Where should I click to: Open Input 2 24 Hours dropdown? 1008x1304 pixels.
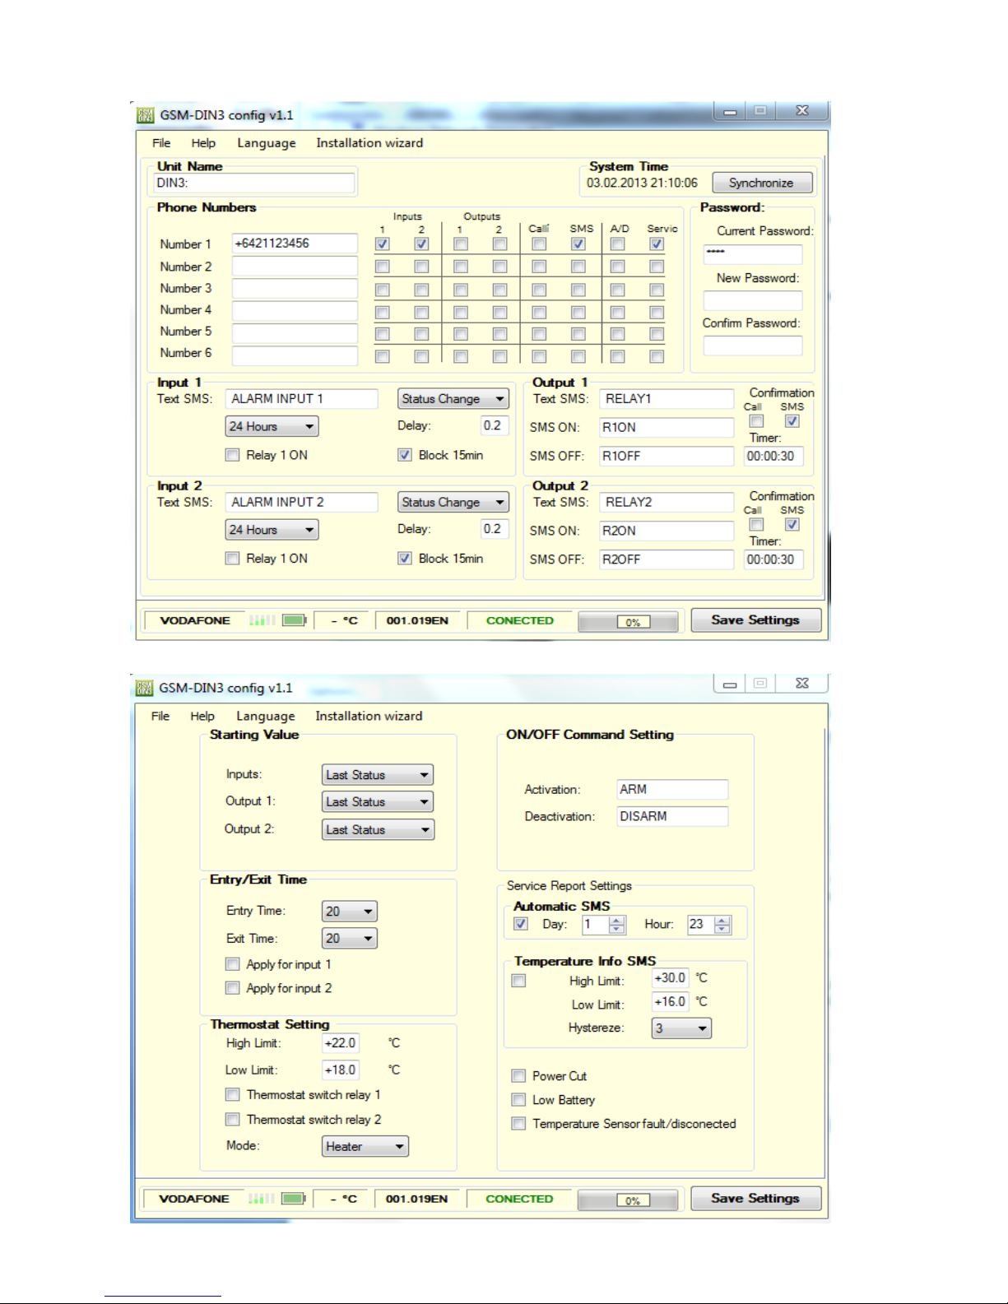coord(272,531)
